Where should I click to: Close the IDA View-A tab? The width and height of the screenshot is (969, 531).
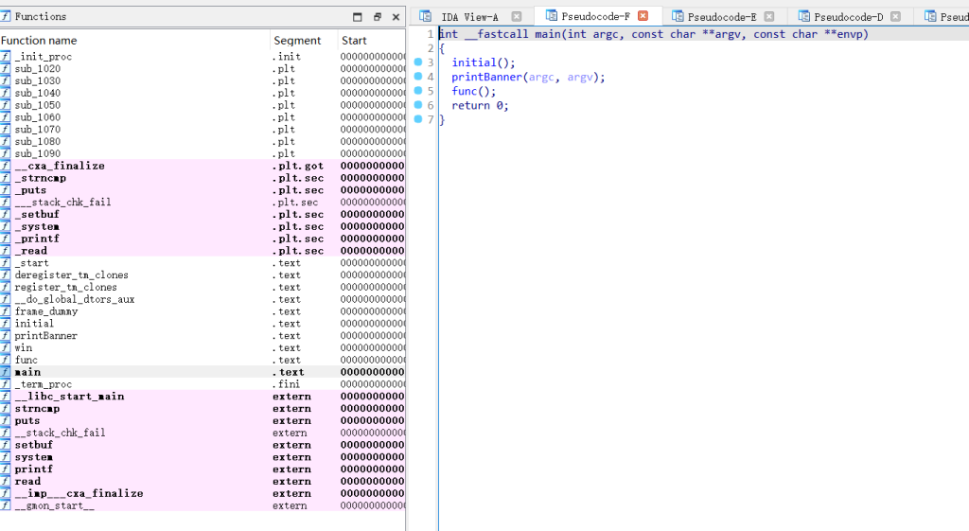click(517, 17)
